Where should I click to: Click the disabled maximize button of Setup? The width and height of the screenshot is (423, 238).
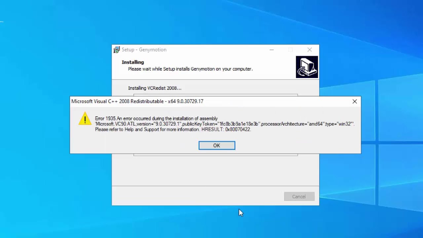(290, 50)
